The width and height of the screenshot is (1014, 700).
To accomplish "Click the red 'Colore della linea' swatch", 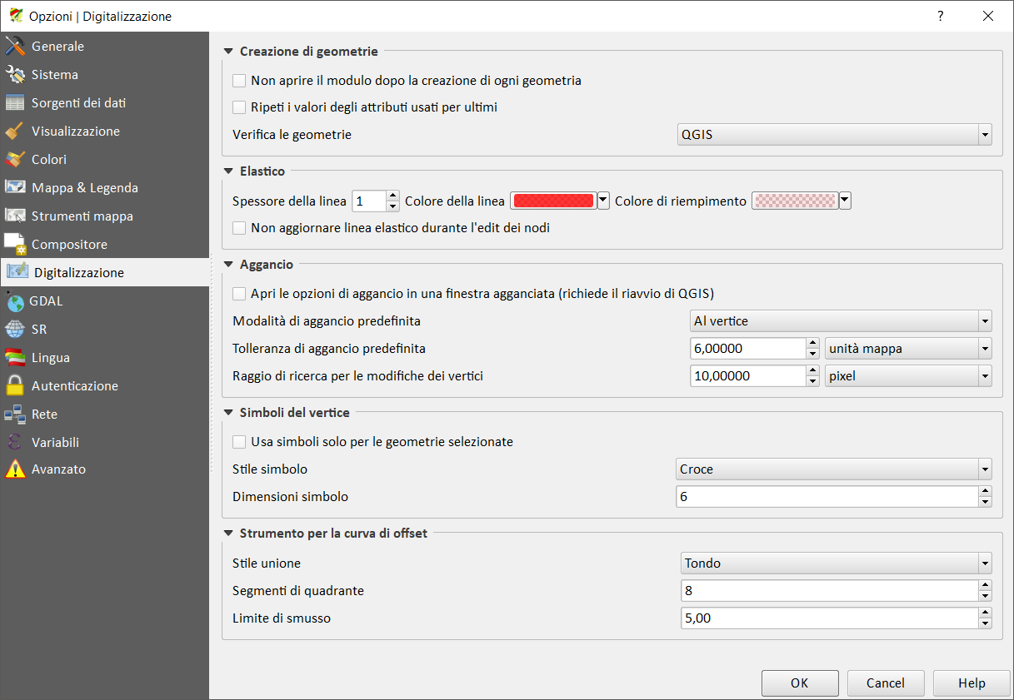I will (553, 201).
